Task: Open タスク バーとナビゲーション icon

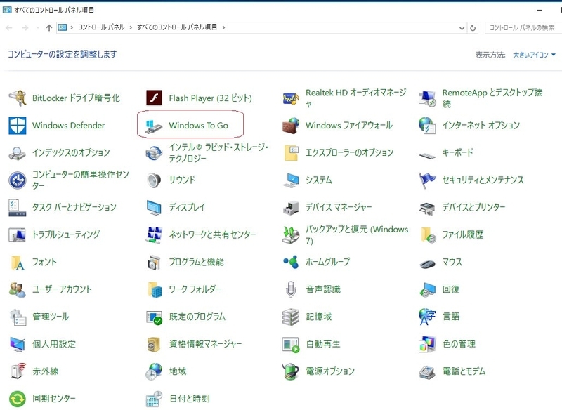Action: pos(17,207)
